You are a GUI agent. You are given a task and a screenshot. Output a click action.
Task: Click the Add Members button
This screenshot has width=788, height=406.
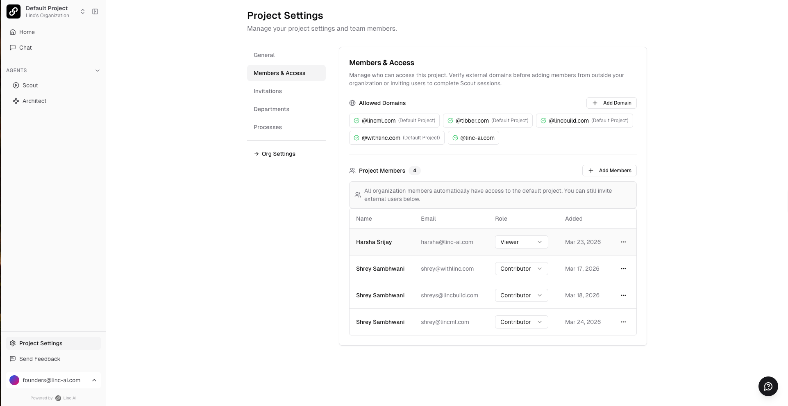(x=609, y=171)
